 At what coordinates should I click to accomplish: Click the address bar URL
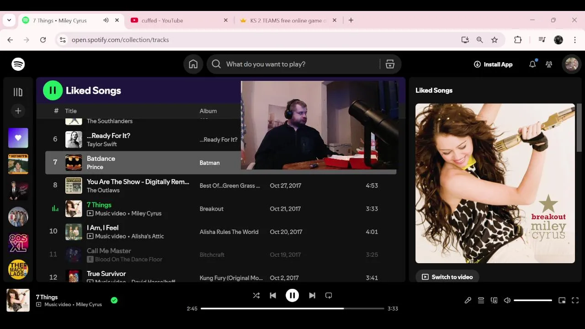pyautogui.click(x=120, y=40)
